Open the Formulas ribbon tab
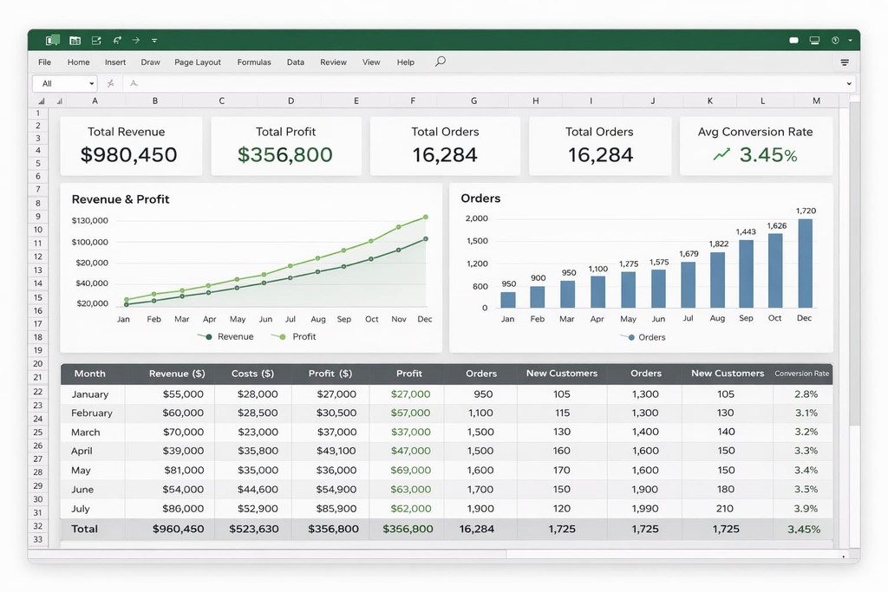This screenshot has width=888, height=592. [254, 62]
